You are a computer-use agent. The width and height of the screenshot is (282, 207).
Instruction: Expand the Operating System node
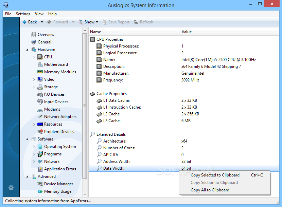point(34,147)
